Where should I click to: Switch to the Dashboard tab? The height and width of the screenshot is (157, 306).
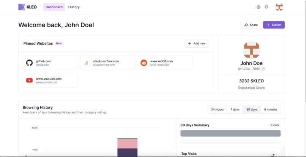[x=54, y=7]
